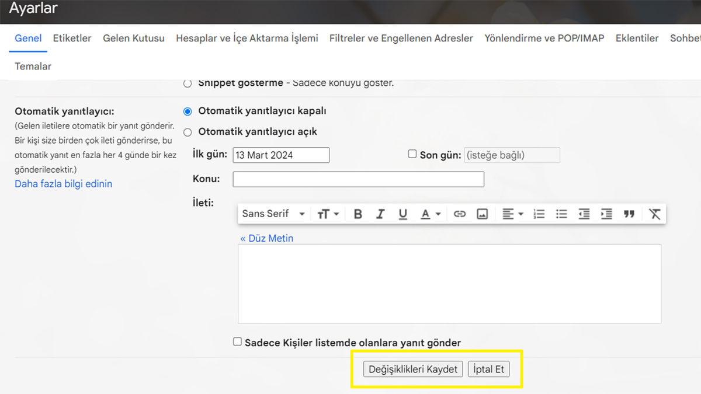The image size is (701, 394).
Task: Open the text alignment dropdown
Action: pyautogui.click(x=512, y=214)
